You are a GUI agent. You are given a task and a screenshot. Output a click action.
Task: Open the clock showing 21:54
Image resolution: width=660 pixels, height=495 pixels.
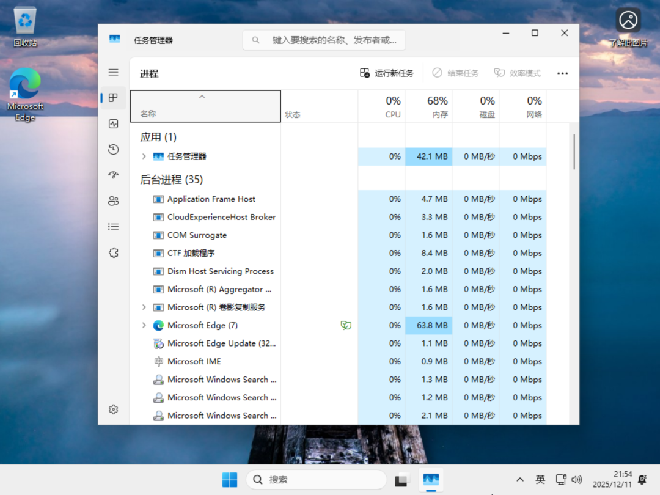(x=612, y=480)
